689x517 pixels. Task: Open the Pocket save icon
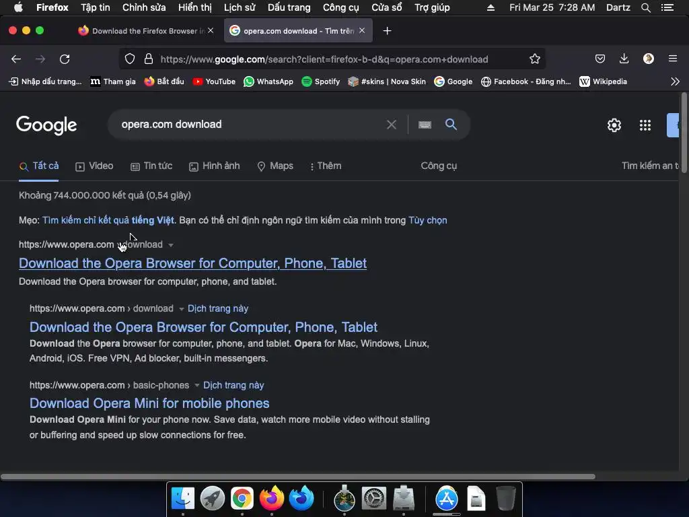600,59
